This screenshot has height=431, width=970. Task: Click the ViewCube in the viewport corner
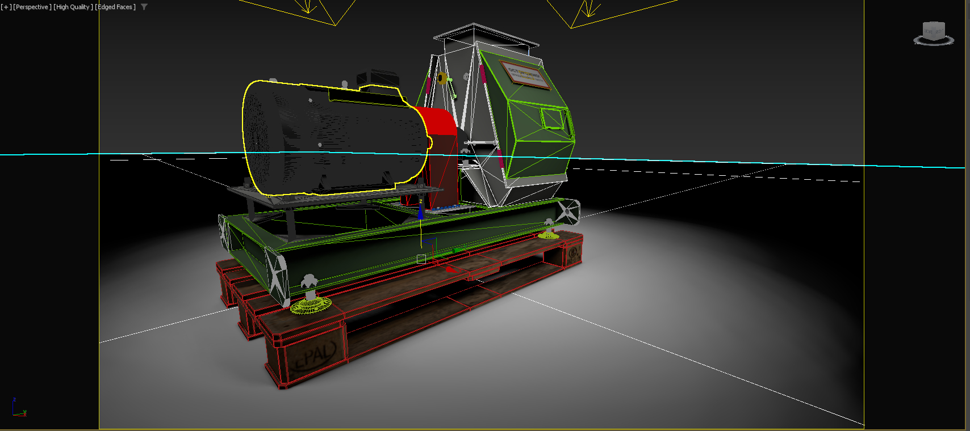[934, 33]
